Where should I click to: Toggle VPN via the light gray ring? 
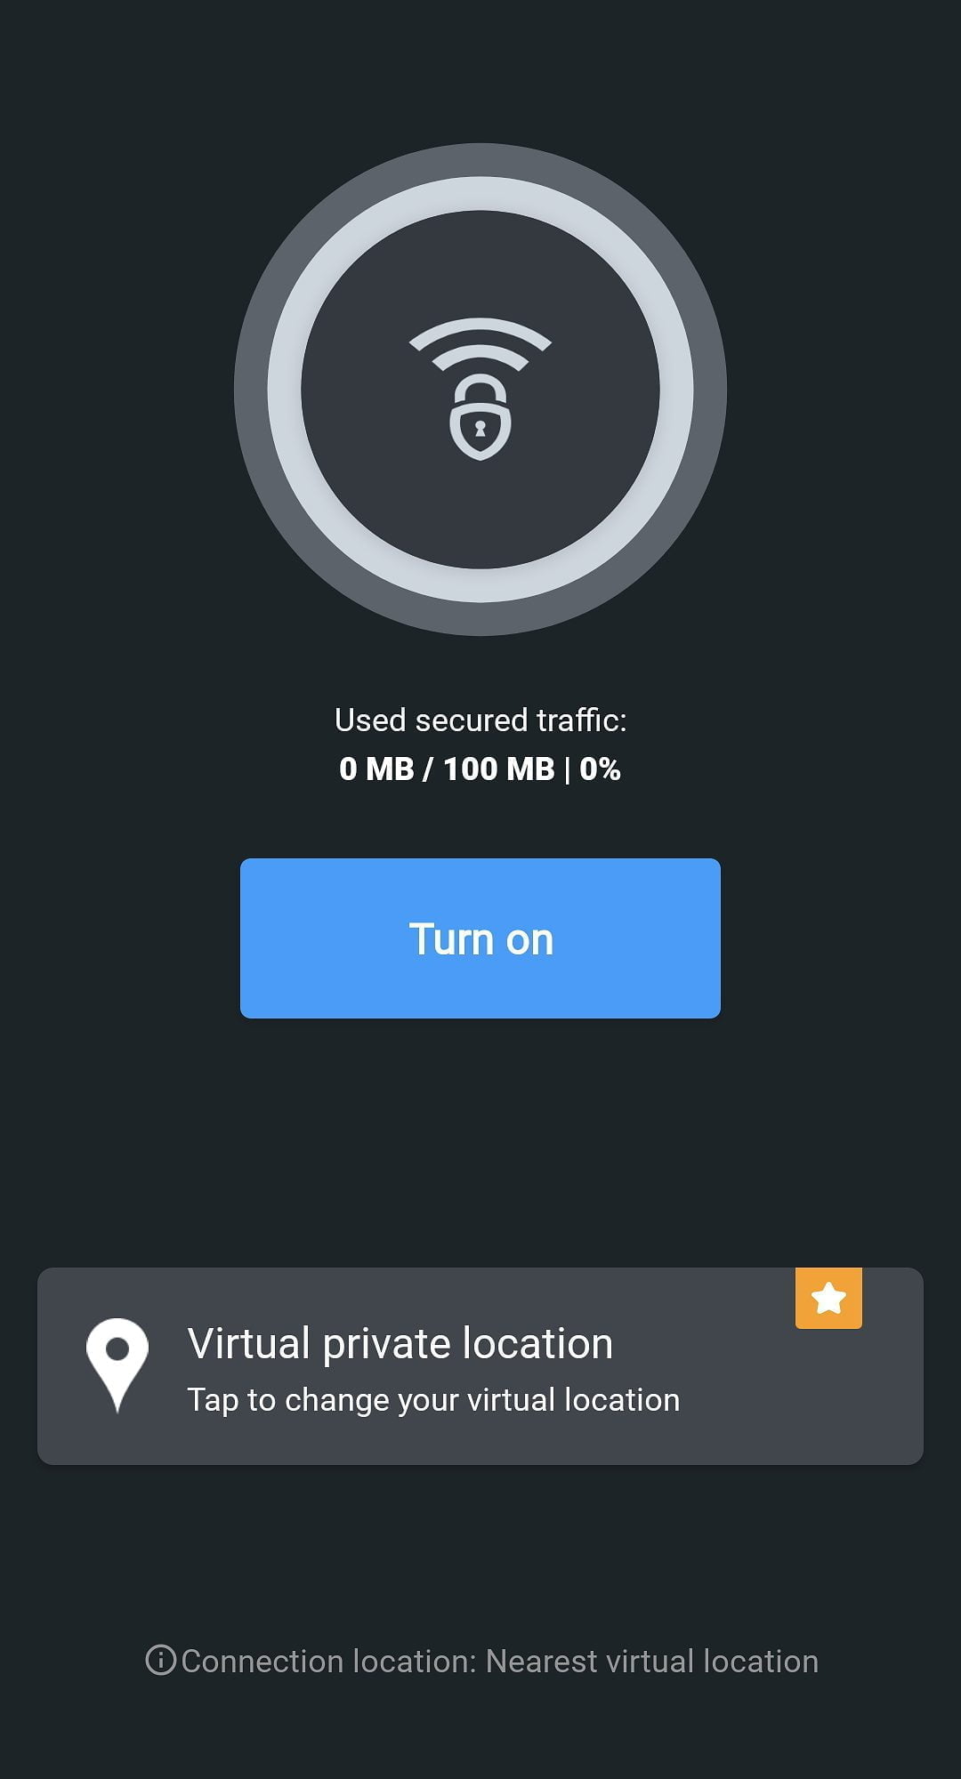[480, 194]
